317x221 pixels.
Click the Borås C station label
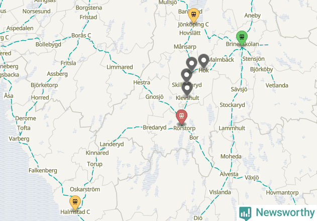(x=81, y=35)
